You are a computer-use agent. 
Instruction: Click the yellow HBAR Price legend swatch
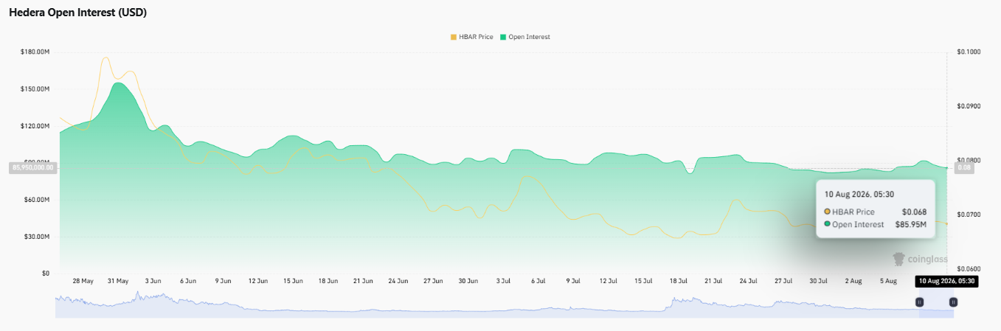coord(453,37)
